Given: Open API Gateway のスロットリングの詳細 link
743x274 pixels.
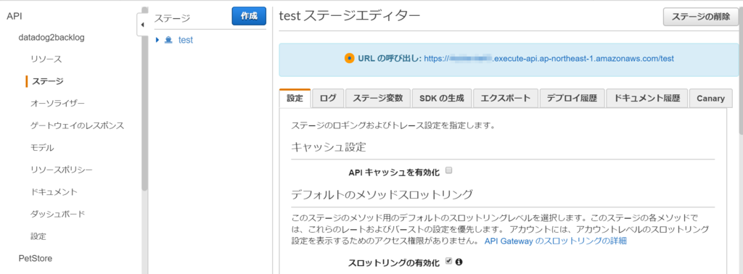Looking at the screenshot, I should click(555, 241).
